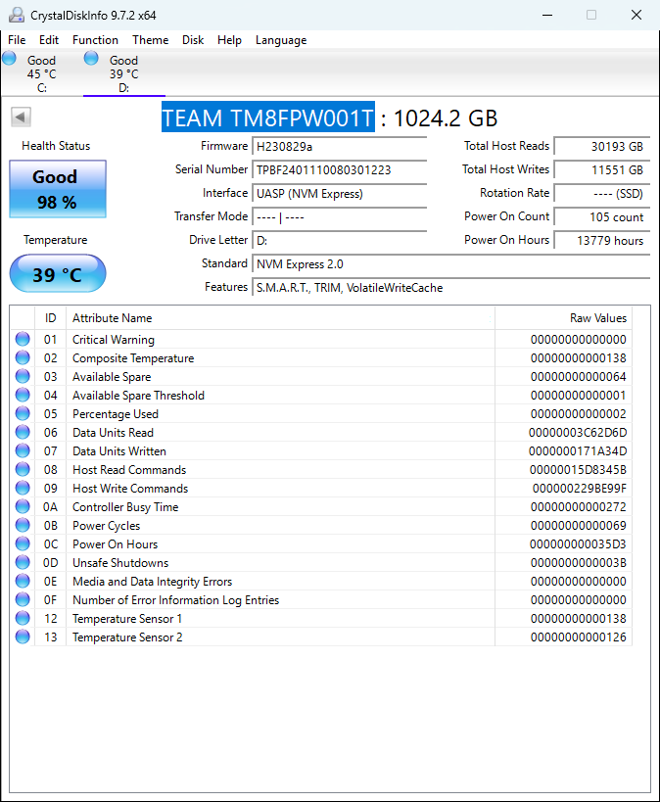Image resolution: width=660 pixels, height=802 pixels.
Task: Click status orb for Critical Warning row
Action: pos(23,339)
